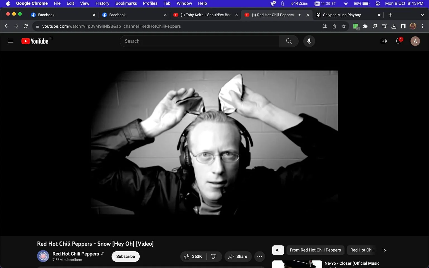This screenshot has width=429, height=268.
Task: Open the media controls toolbar icon
Action: [384, 26]
